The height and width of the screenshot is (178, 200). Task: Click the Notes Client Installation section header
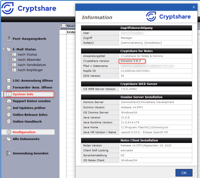point(136,140)
